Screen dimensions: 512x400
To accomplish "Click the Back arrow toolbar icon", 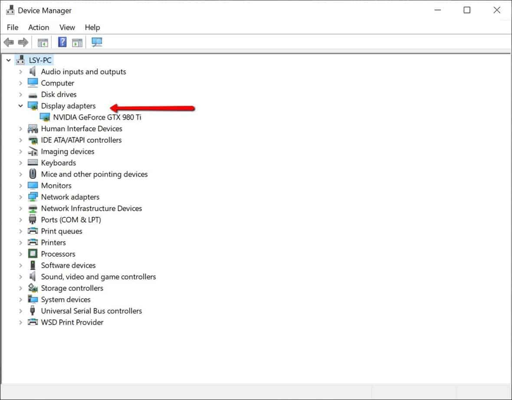I will coord(8,42).
